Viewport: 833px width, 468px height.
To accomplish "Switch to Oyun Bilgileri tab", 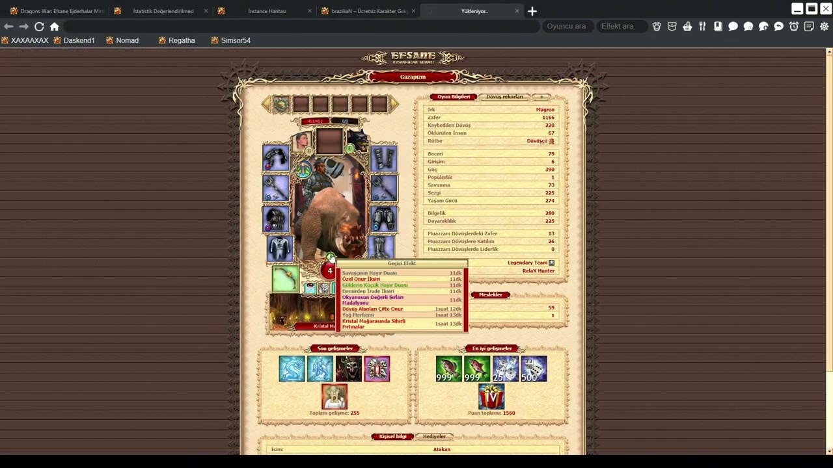I will click(x=454, y=97).
